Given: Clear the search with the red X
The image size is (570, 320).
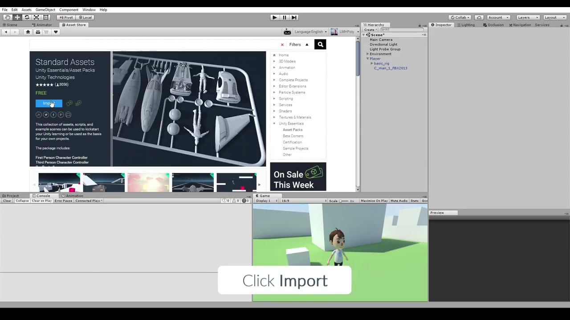Looking at the screenshot, I should 282,44.
